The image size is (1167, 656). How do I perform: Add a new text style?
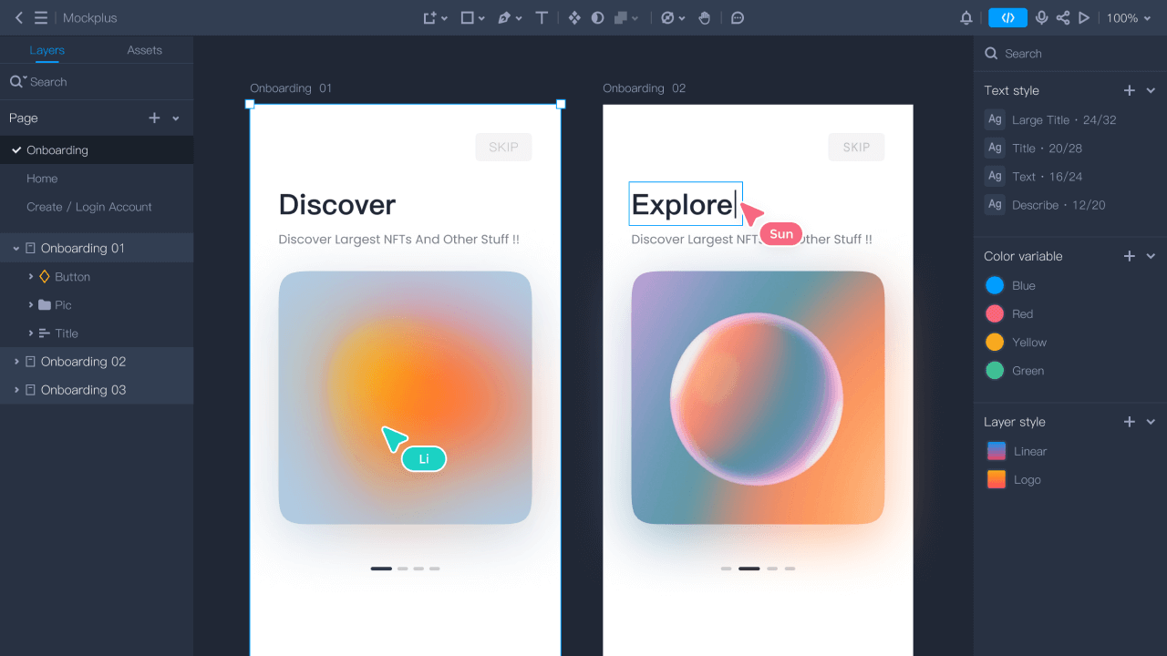click(1129, 90)
